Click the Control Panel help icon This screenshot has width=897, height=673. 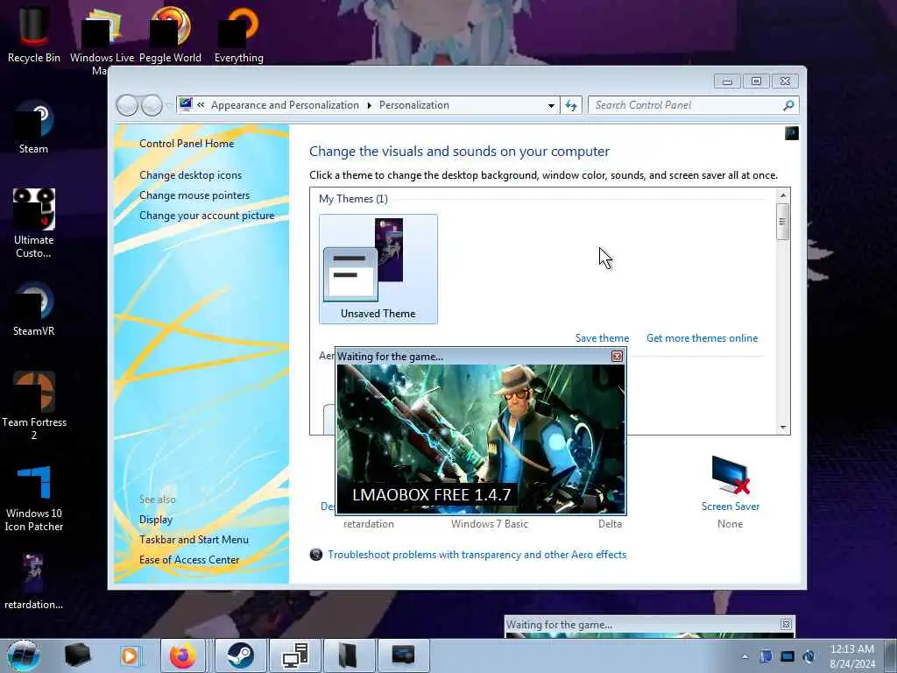792,133
